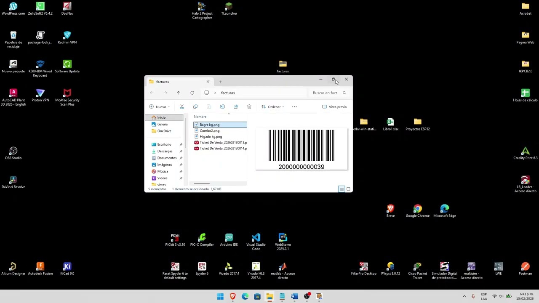Open the Ordenar sort dropdown
The height and width of the screenshot is (303, 539).
pos(272,107)
